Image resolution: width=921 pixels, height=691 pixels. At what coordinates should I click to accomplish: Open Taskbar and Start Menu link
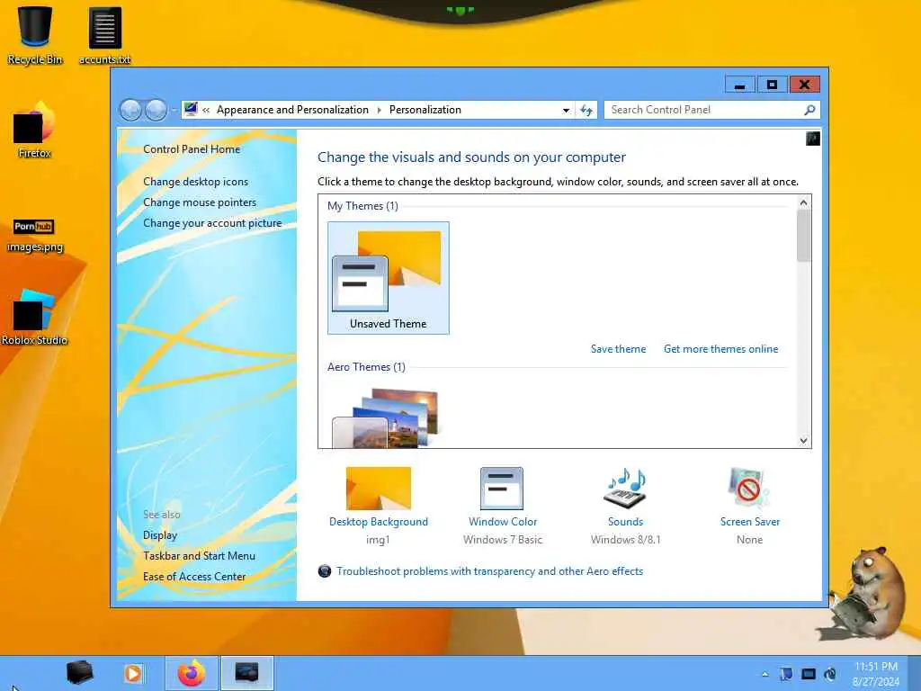click(x=199, y=556)
